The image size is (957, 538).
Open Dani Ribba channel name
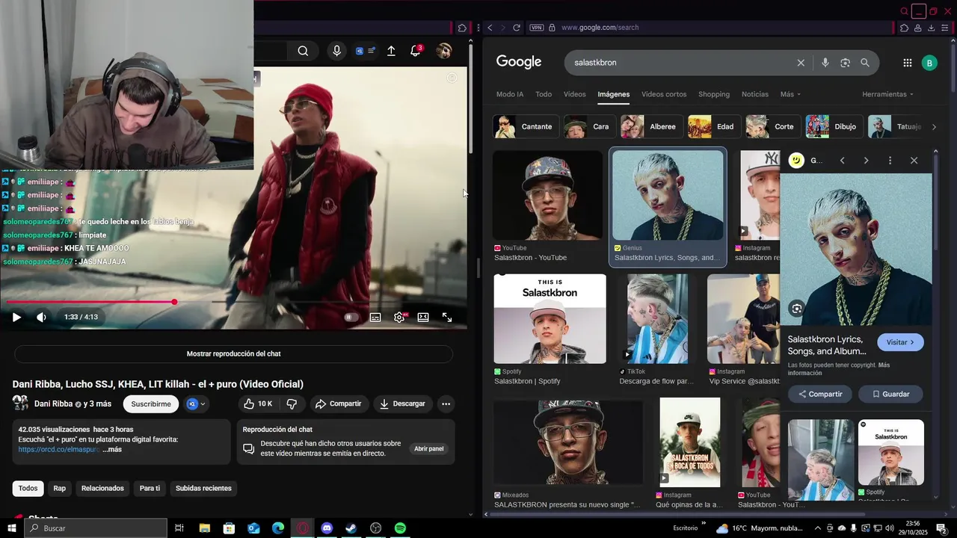(x=53, y=404)
